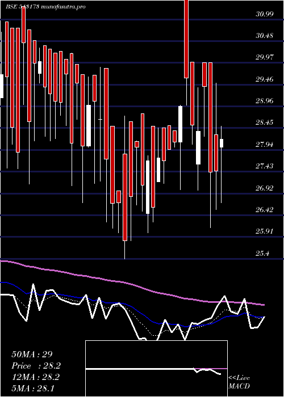Click the 29.46 price axis label
Image resolution: width=284 pixels, height=397 pixels.
pyautogui.click(x=265, y=79)
